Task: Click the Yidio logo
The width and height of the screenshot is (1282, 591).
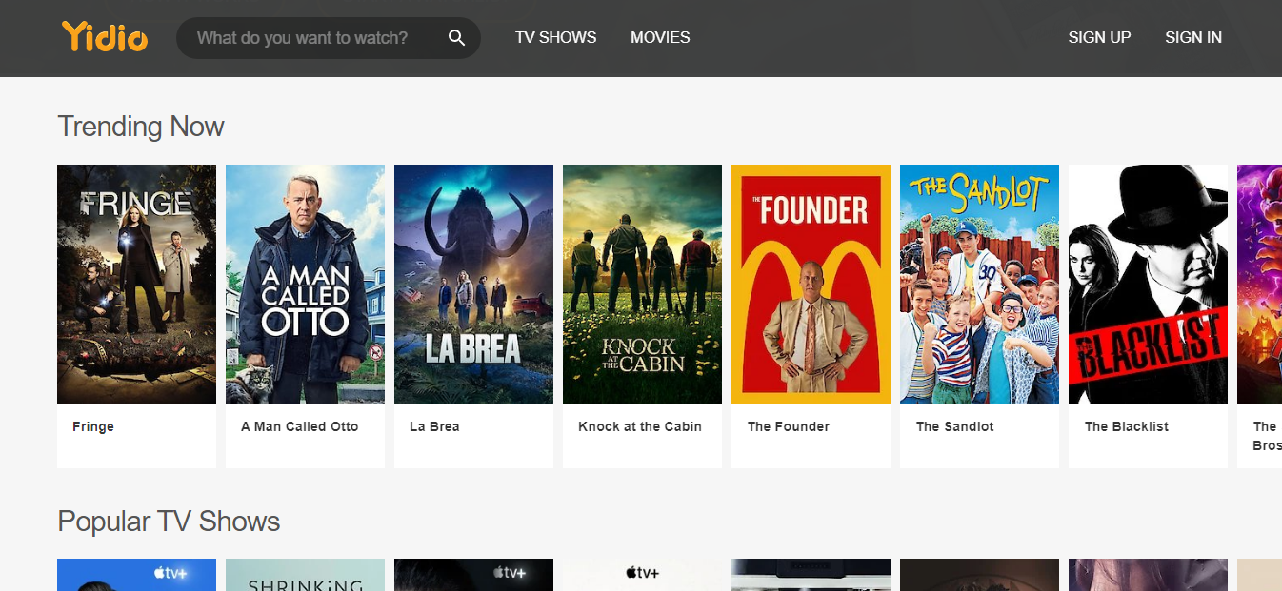Action: (x=104, y=37)
